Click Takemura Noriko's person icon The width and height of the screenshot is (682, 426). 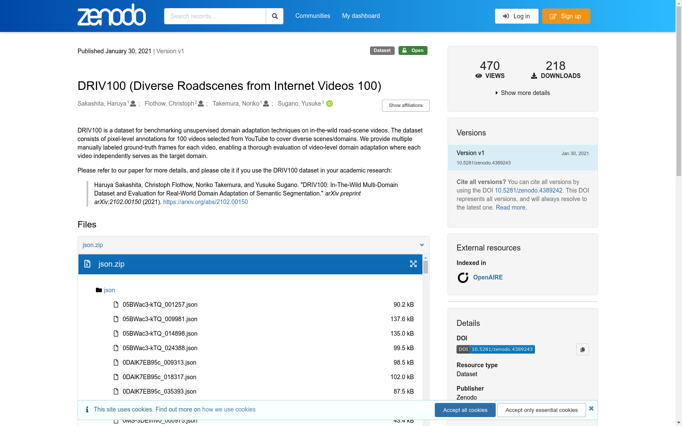tap(266, 104)
